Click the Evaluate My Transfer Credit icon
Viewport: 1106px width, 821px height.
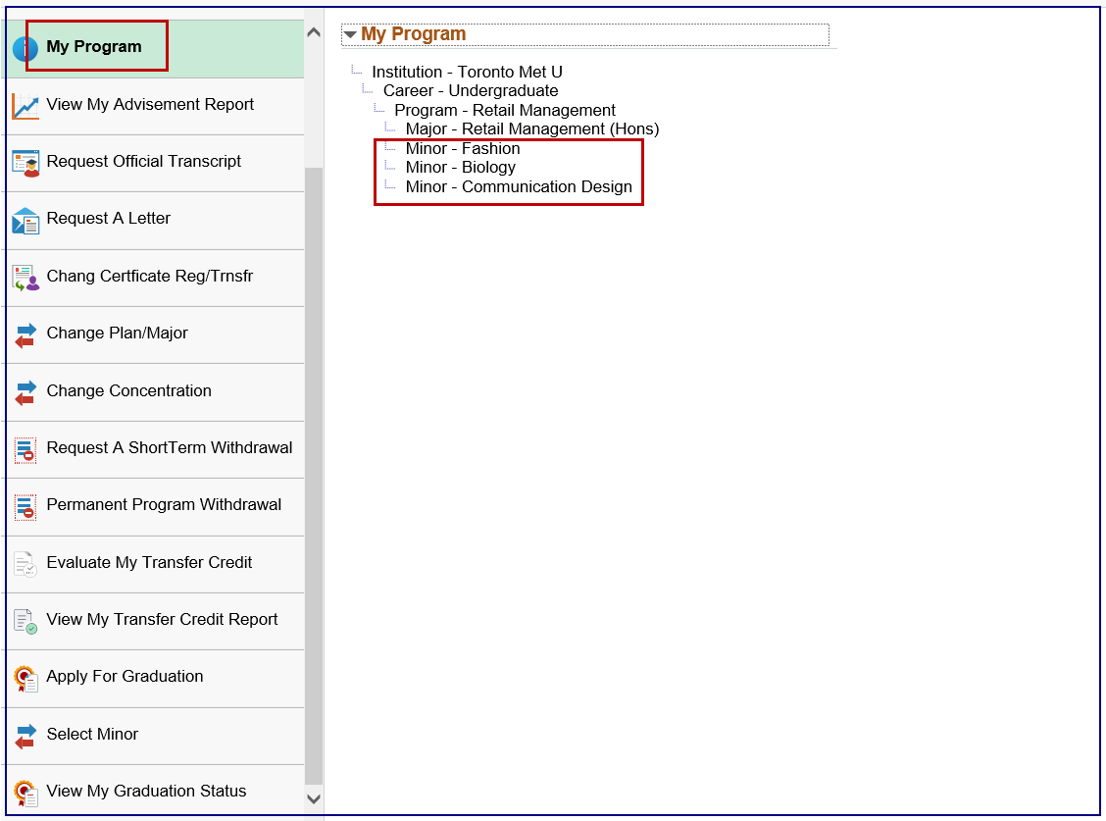pyautogui.click(x=25, y=564)
